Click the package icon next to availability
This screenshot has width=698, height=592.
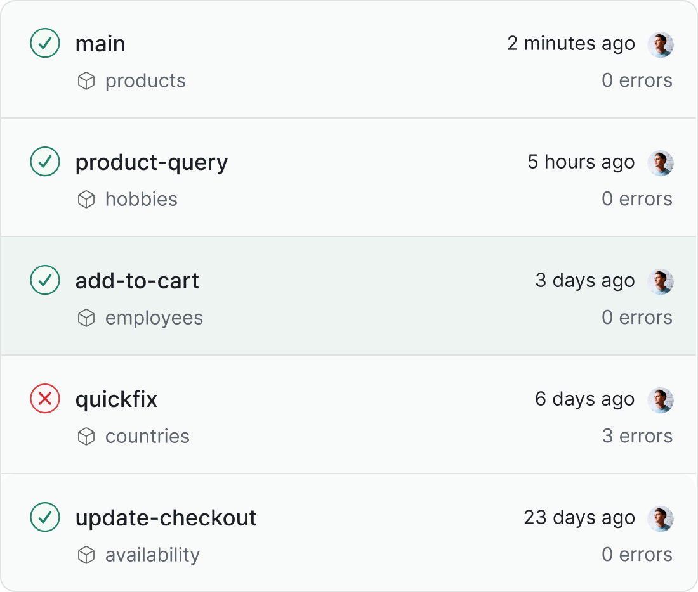(x=86, y=555)
